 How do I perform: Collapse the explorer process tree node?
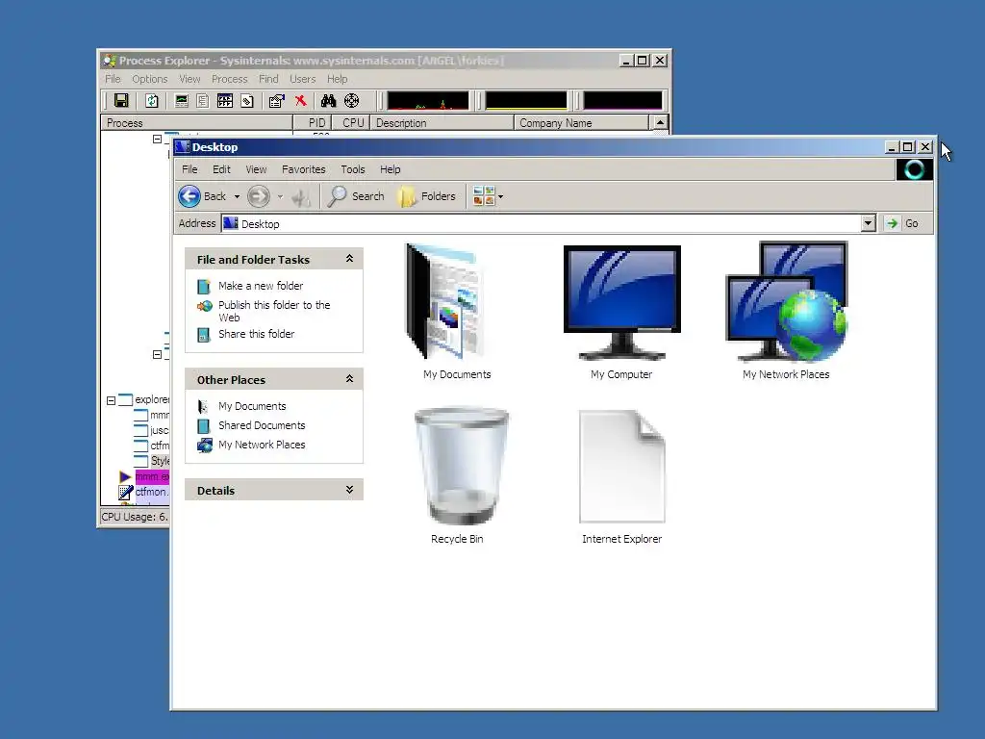[112, 400]
